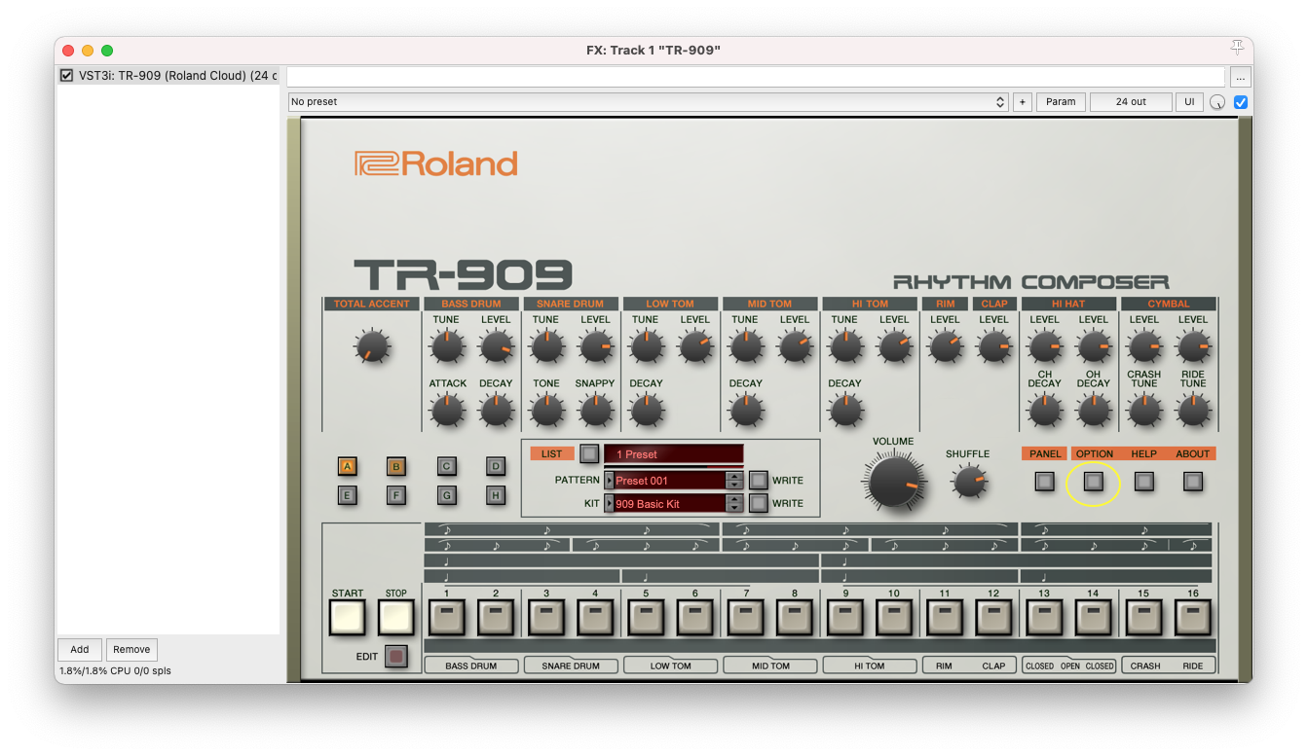Click the Add button to insert an effect
The width and height of the screenshot is (1308, 756).
[79, 649]
